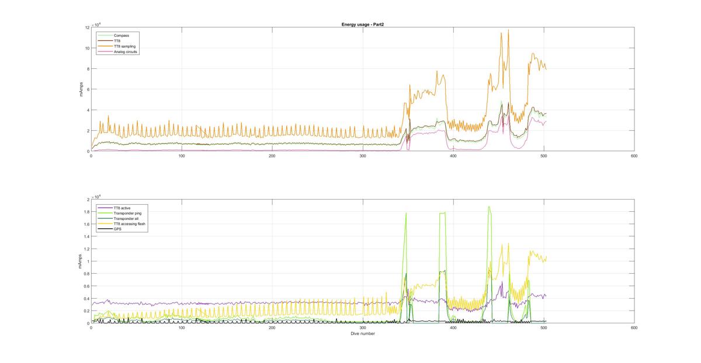Viewport: 701px width, 363px height.
Task: Click the x-axis tick '100' of top plot
Action: 182,156
